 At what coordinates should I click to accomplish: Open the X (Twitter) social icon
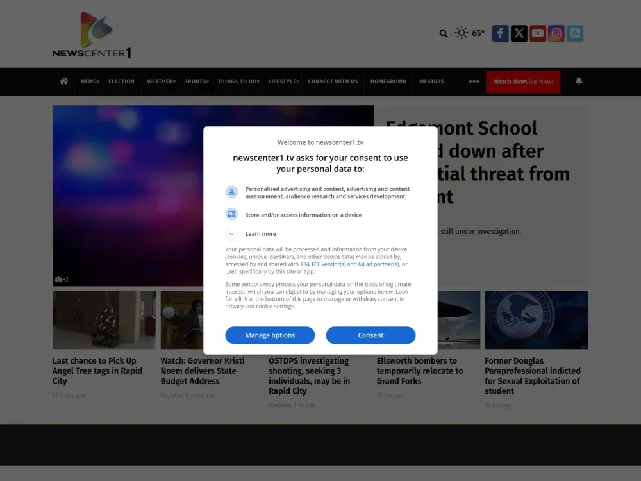coord(519,33)
